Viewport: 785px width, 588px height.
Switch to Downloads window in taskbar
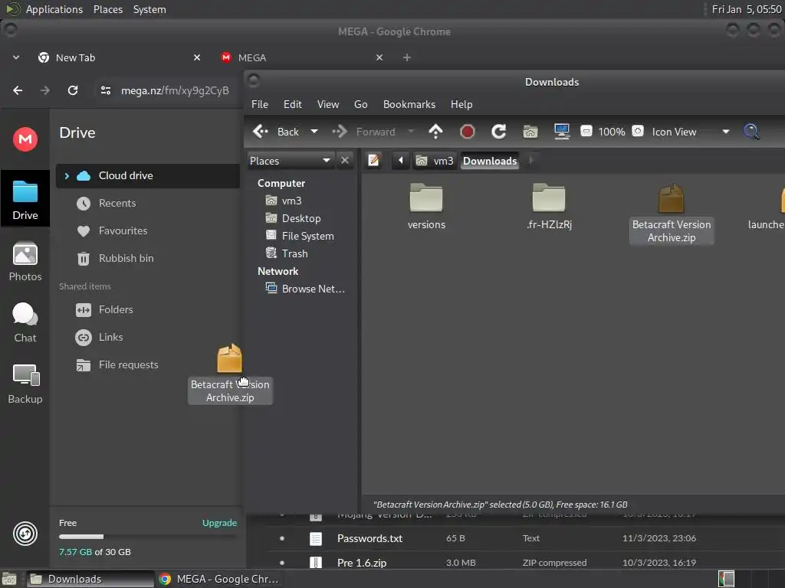click(90, 579)
